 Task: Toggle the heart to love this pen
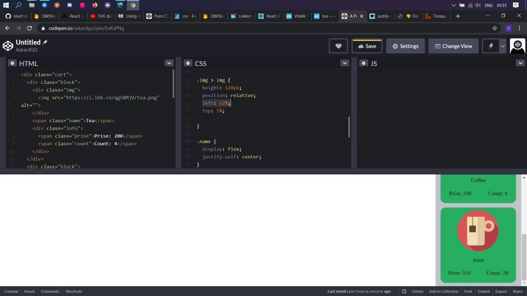(338, 46)
